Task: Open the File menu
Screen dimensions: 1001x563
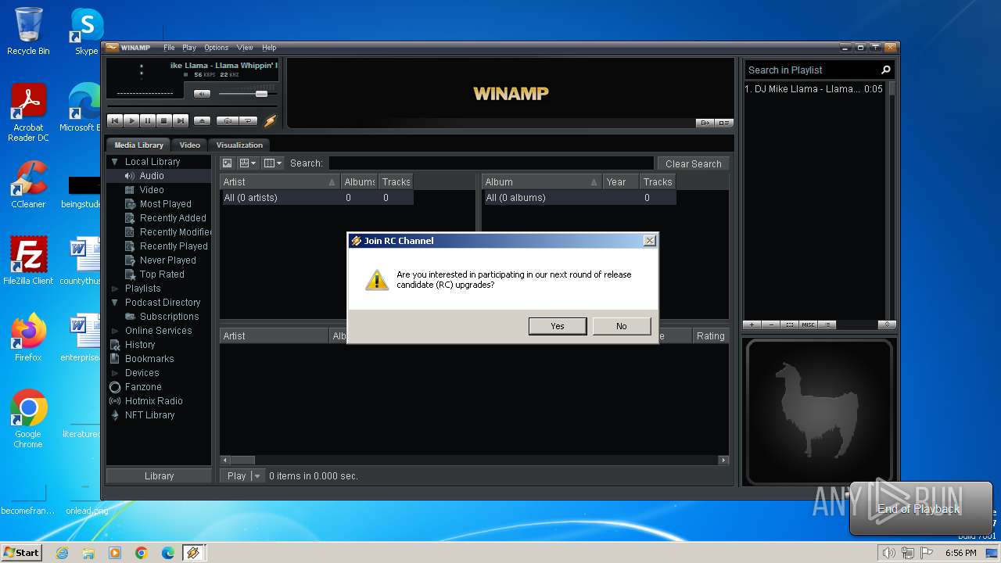Action: [169, 48]
